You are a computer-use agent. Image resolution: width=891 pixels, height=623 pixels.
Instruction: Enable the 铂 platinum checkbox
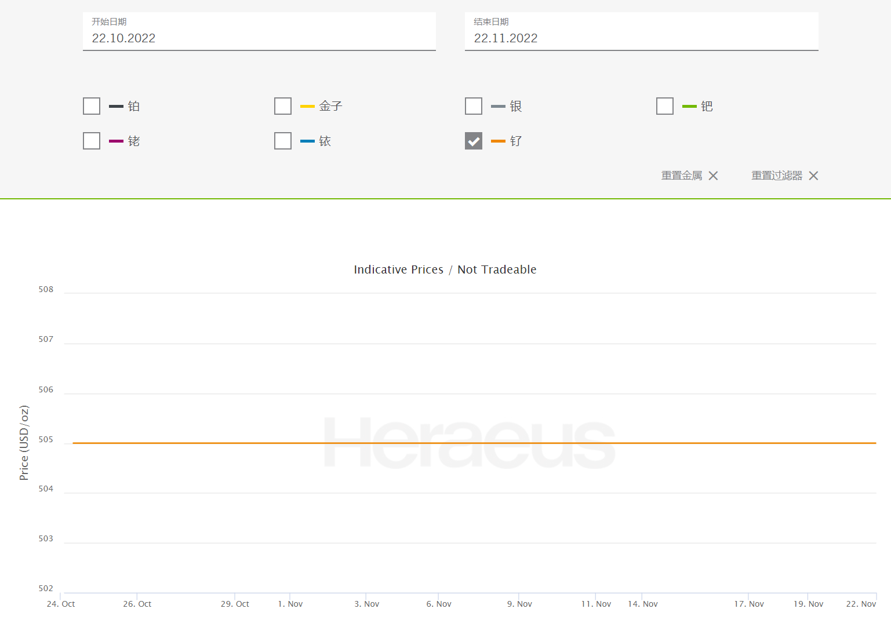pos(92,106)
